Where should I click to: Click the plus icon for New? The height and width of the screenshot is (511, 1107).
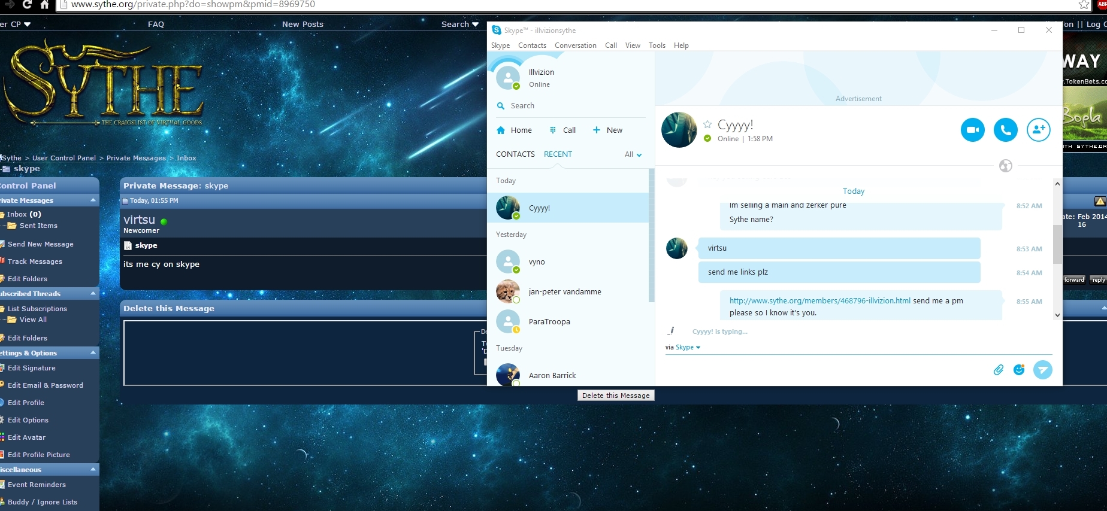[x=596, y=130]
